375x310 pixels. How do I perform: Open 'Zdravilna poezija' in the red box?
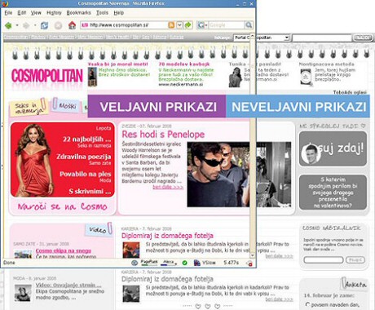point(84,157)
